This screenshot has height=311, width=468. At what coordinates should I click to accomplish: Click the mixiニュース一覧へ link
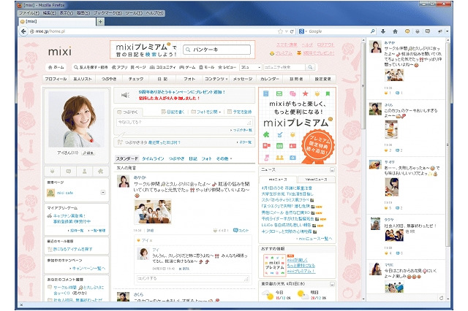[314, 239]
